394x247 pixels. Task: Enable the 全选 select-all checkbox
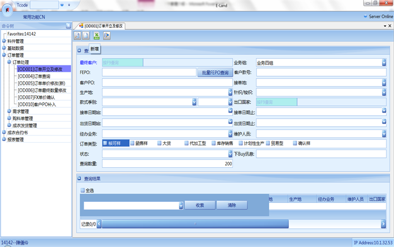coord(83,191)
